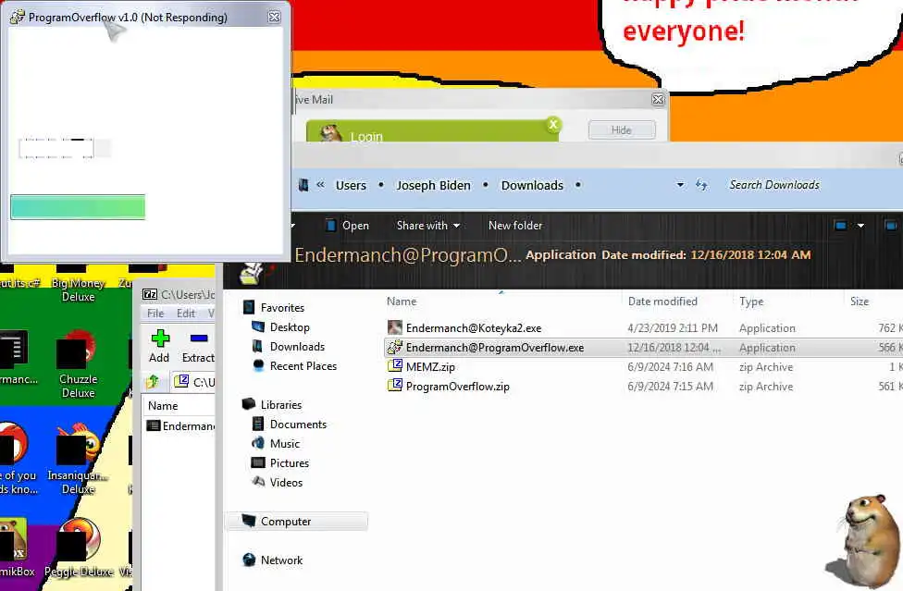Image resolution: width=903 pixels, height=591 pixels.
Task: Click Extract button in 7-Zip window
Action: (x=198, y=346)
